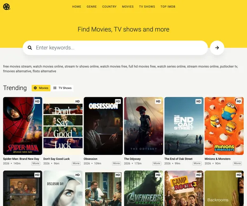This screenshot has width=247, height=206.
Task: Click the Don't Say Good Luck title link
Action: [56, 159]
